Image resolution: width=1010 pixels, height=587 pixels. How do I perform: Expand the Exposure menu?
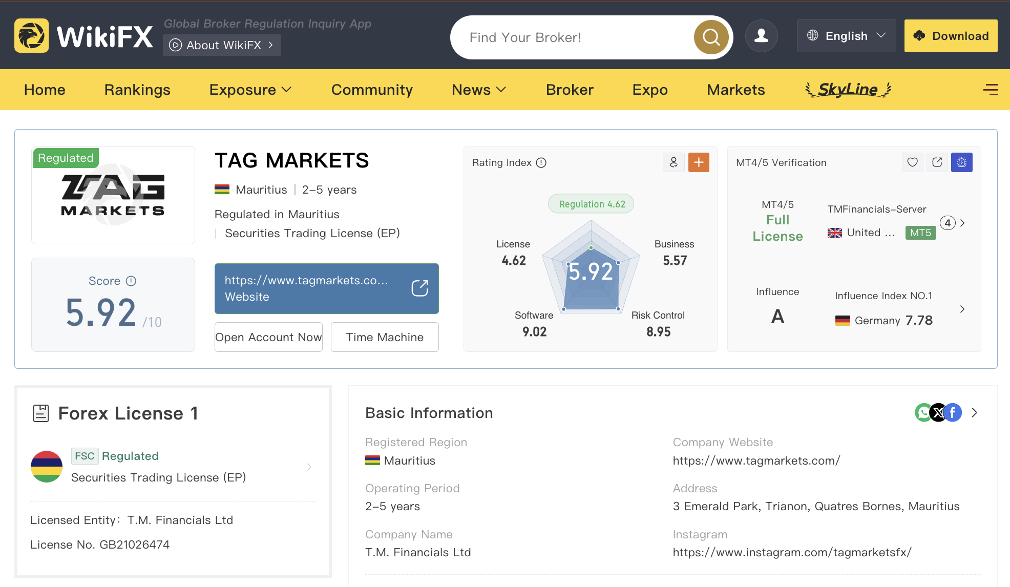tap(250, 90)
